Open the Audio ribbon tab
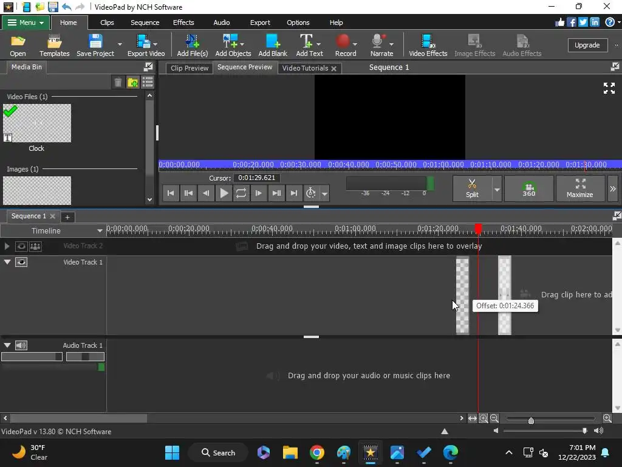Screen dimensions: 622x467 [x=221, y=22]
